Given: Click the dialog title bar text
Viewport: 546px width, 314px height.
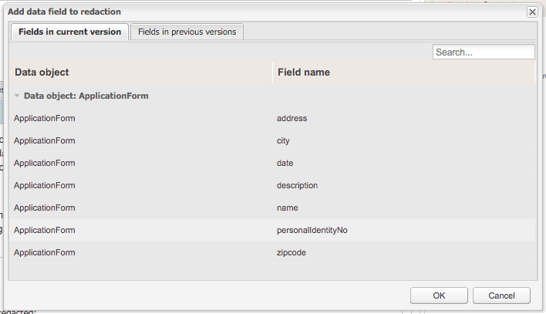Looking at the screenshot, I should [x=64, y=12].
